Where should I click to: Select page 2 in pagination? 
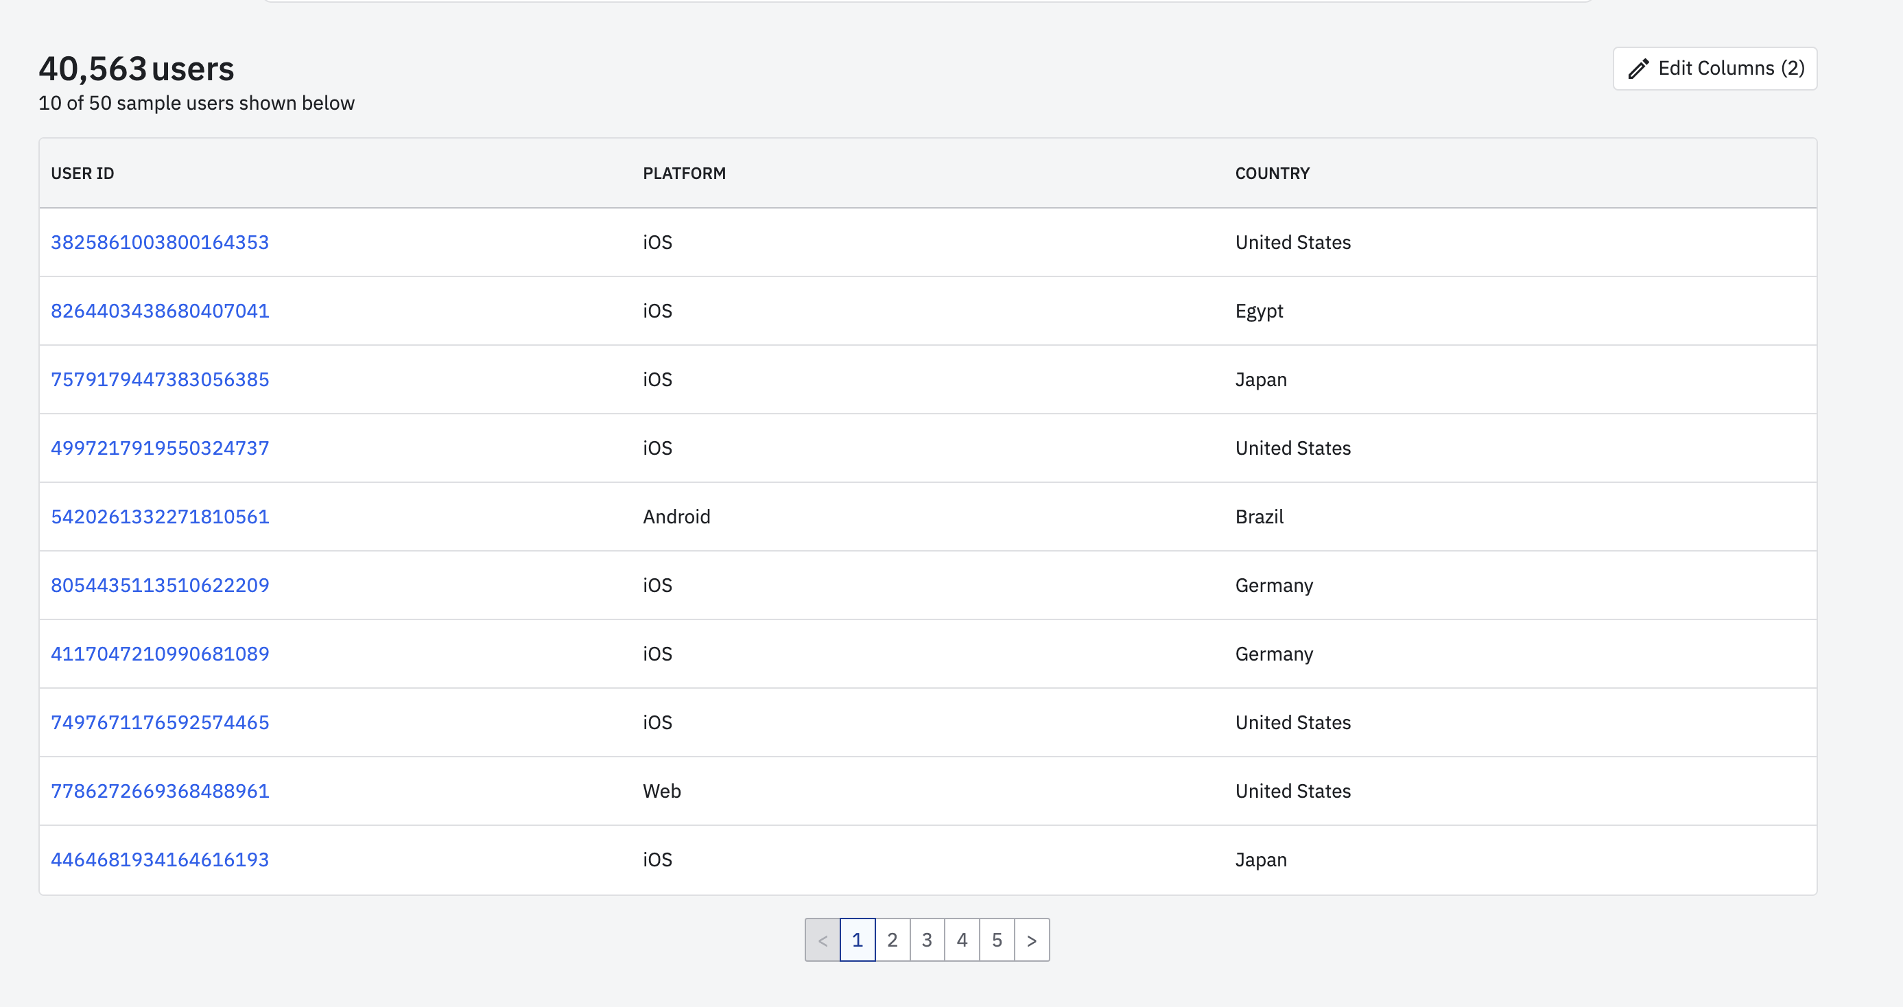[x=892, y=940]
